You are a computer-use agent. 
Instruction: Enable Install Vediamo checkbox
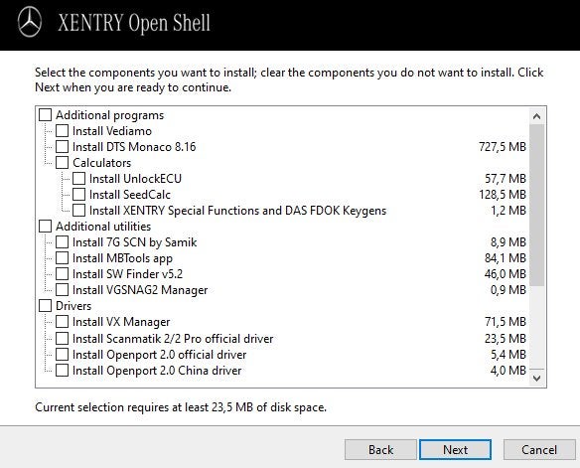click(x=62, y=131)
